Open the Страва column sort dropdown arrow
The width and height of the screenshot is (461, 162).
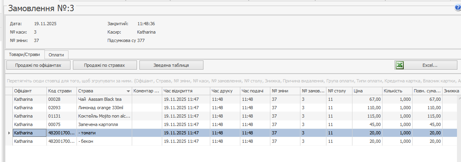pyautogui.click(x=128, y=91)
